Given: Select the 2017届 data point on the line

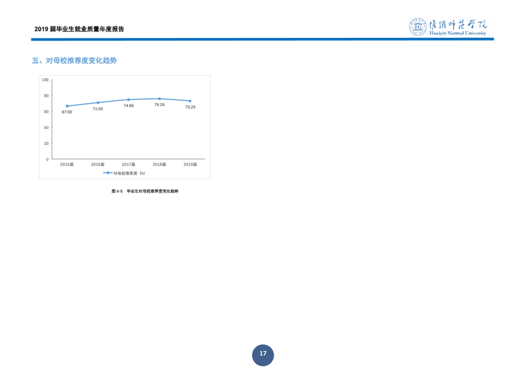Looking at the screenshot, I should pos(128,100).
